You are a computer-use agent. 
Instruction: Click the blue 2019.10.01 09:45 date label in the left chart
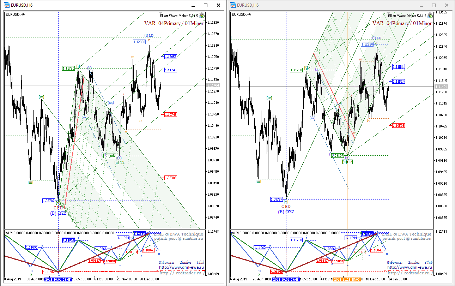point(58,279)
